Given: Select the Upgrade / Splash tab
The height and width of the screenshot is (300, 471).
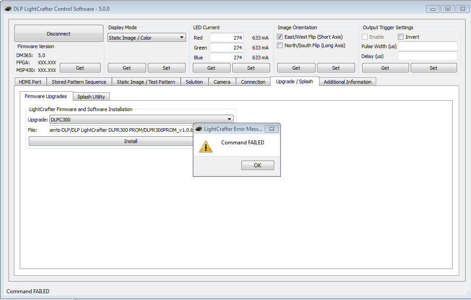Looking at the screenshot, I should (x=295, y=81).
